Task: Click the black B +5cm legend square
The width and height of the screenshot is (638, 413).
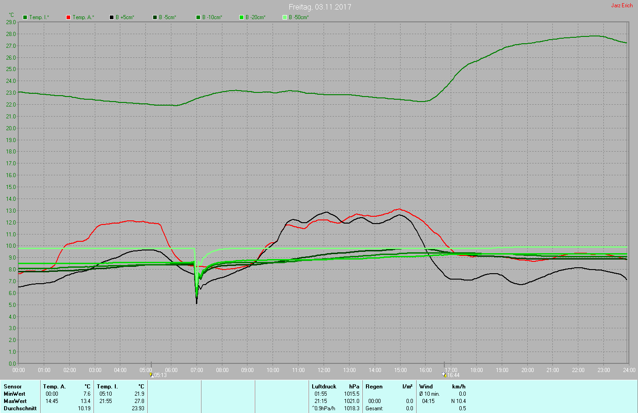Action: [x=112, y=17]
